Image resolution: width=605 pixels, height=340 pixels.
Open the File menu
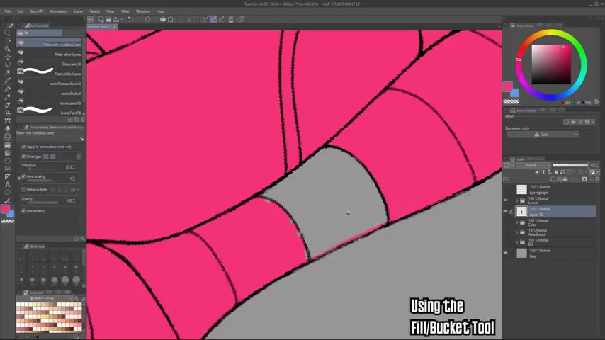pos(7,11)
